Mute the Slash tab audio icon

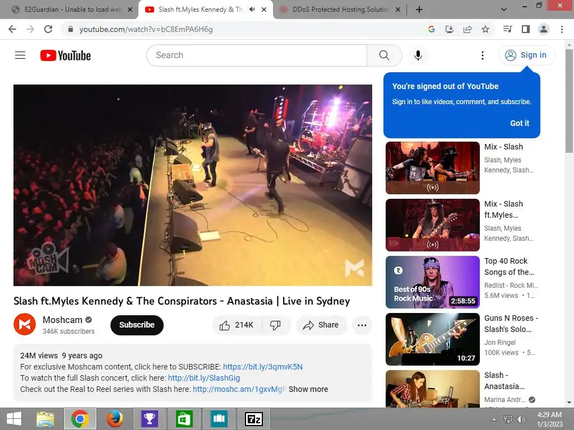pyautogui.click(x=252, y=10)
